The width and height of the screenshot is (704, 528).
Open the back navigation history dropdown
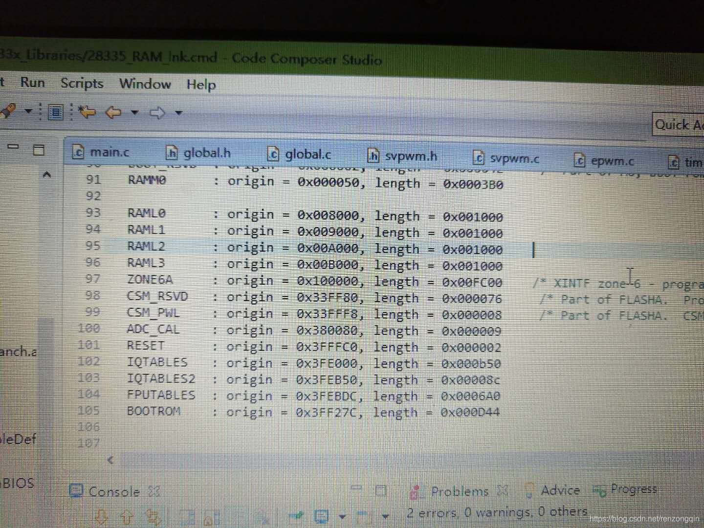pyautogui.click(x=134, y=112)
